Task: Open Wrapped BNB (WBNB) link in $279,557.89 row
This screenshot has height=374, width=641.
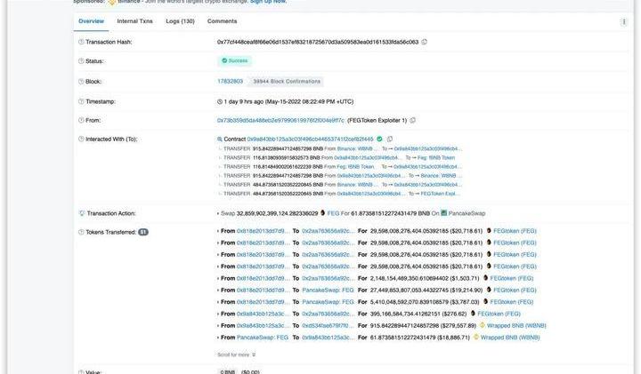Action: coord(516,325)
